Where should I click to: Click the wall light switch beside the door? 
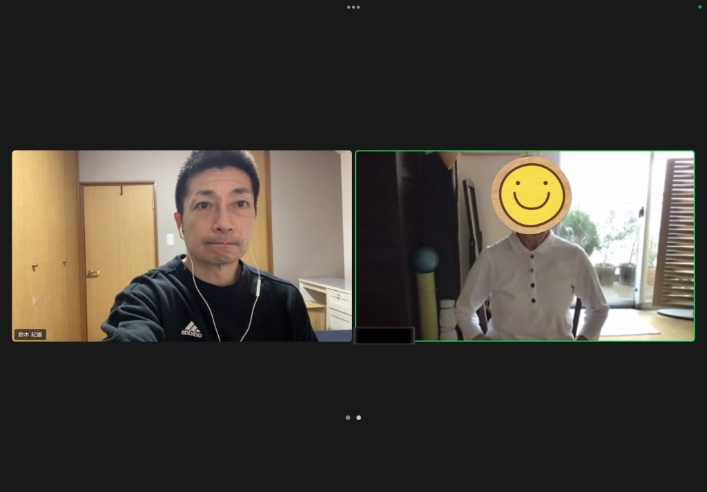click(x=170, y=239)
